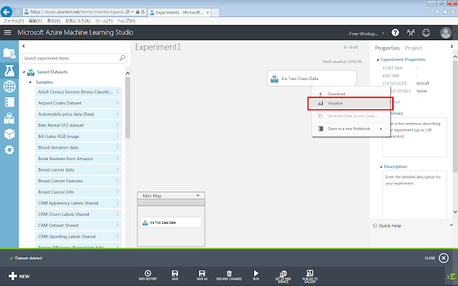Click the dataset list scrollbar up arrow
Screen dimensions: 458x286
(x=127, y=73)
